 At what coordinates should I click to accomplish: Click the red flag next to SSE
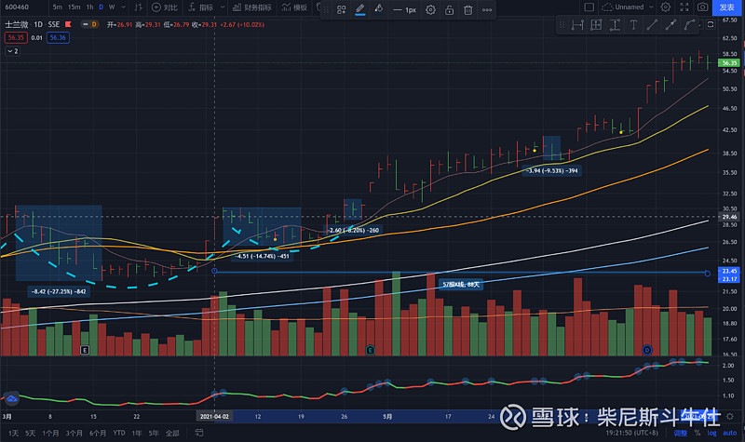[x=68, y=24]
